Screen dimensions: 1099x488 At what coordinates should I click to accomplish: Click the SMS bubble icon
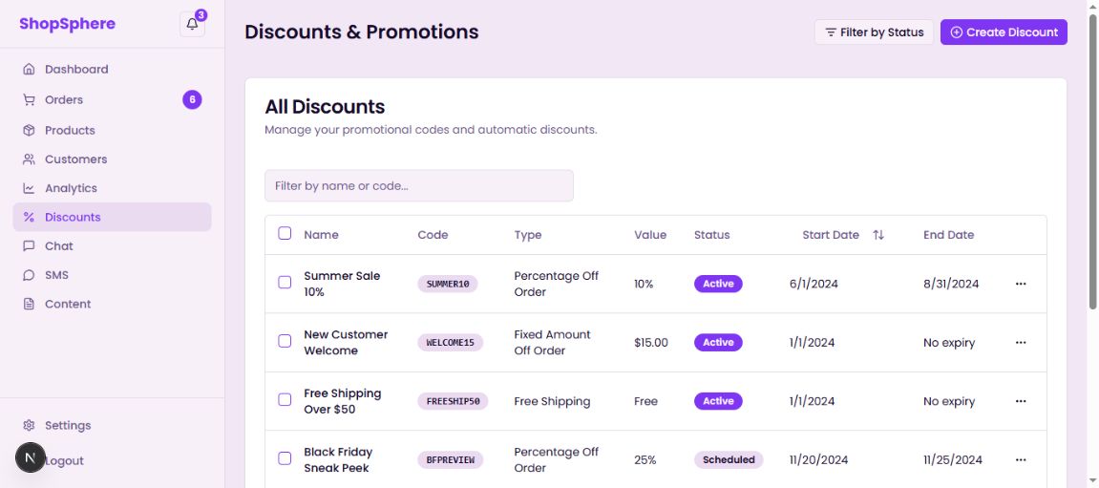click(29, 275)
